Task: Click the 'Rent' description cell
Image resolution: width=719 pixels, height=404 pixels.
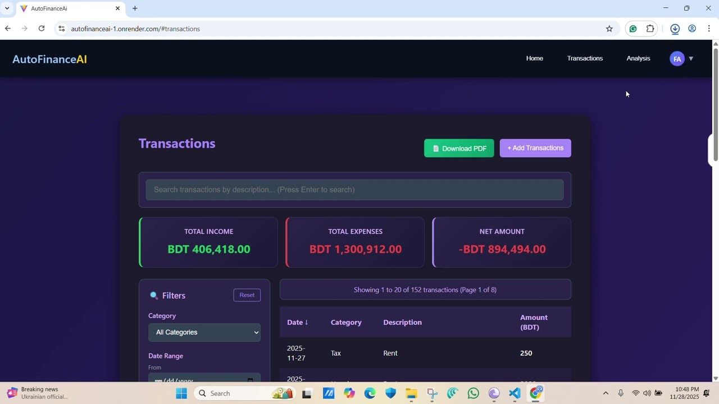Action: [390, 353]
